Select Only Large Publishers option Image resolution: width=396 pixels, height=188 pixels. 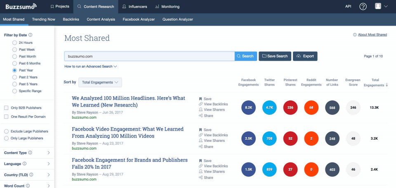coord(6,138)
